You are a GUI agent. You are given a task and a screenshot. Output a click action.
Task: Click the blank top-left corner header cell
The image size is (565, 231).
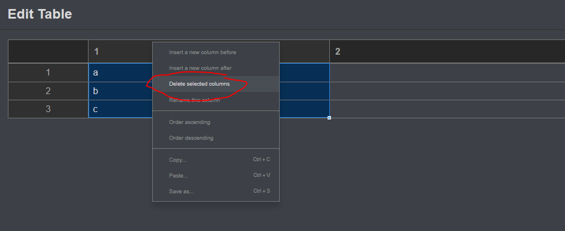(48, 52)
